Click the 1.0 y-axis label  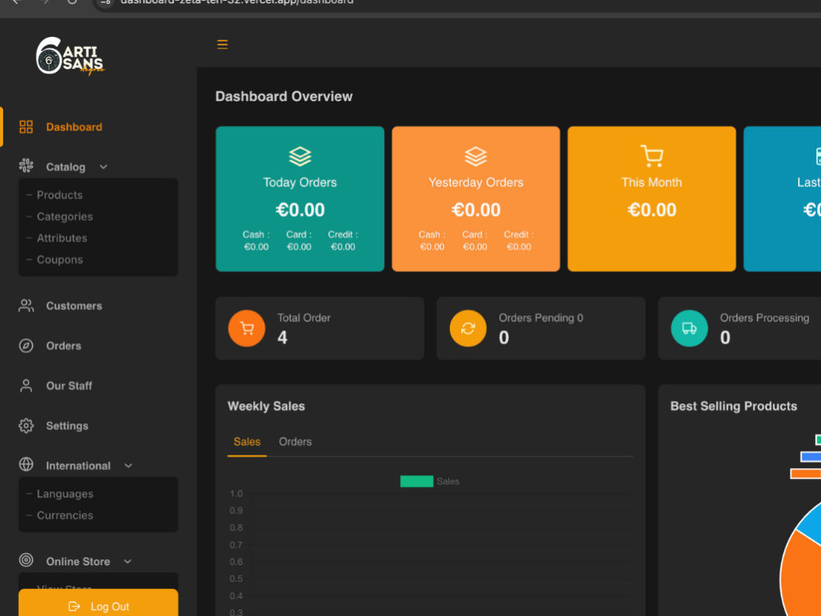[x=236, y=494]
